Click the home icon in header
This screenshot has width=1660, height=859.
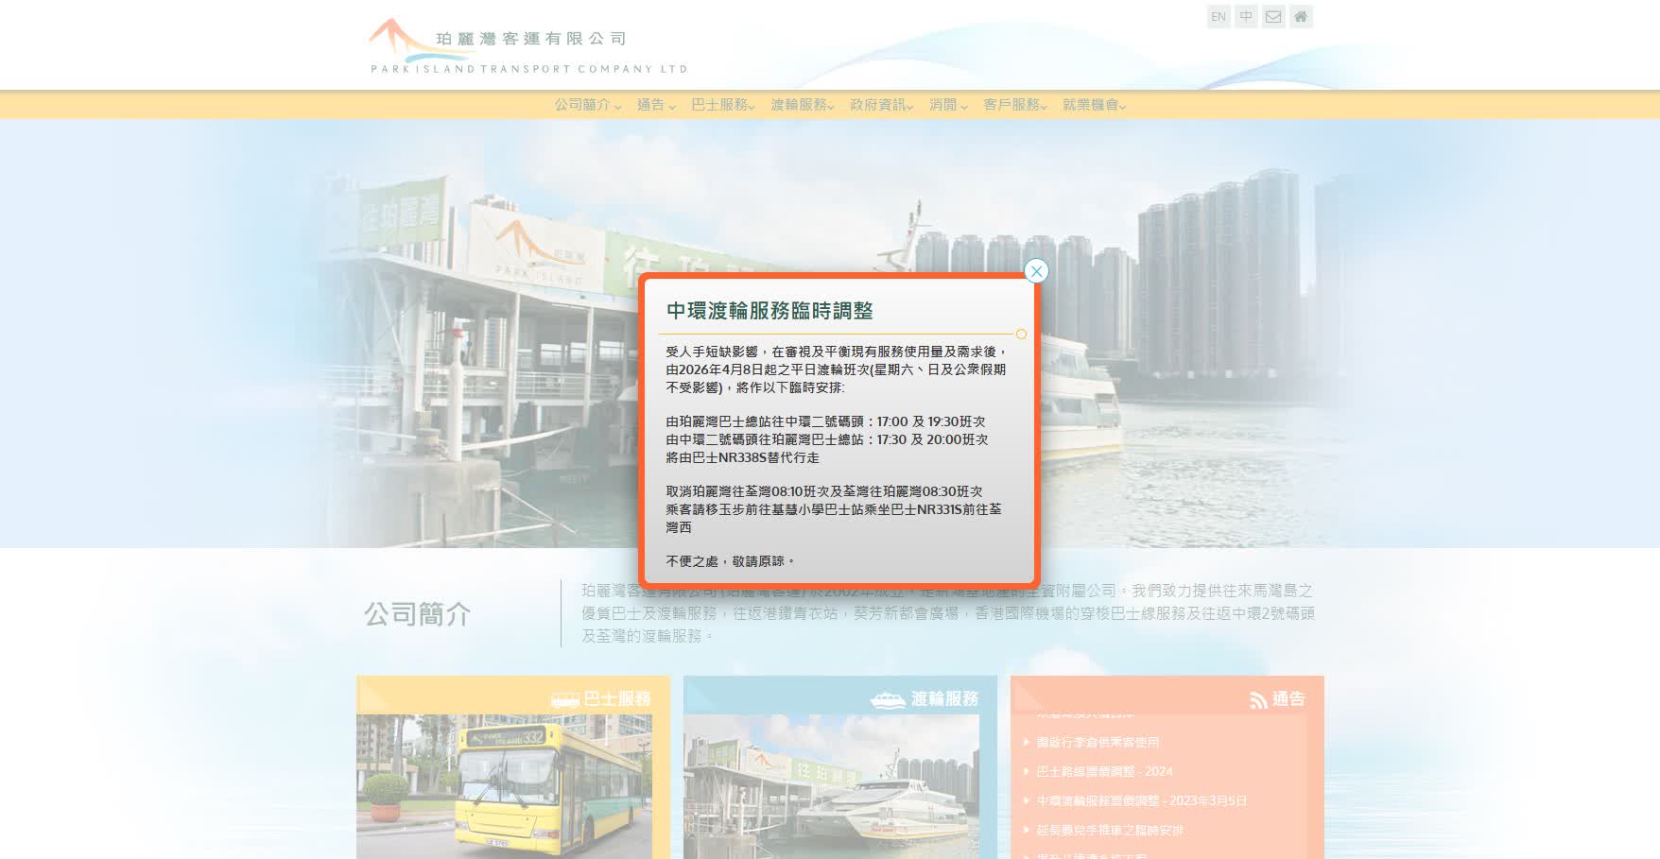click(1301, 17)
